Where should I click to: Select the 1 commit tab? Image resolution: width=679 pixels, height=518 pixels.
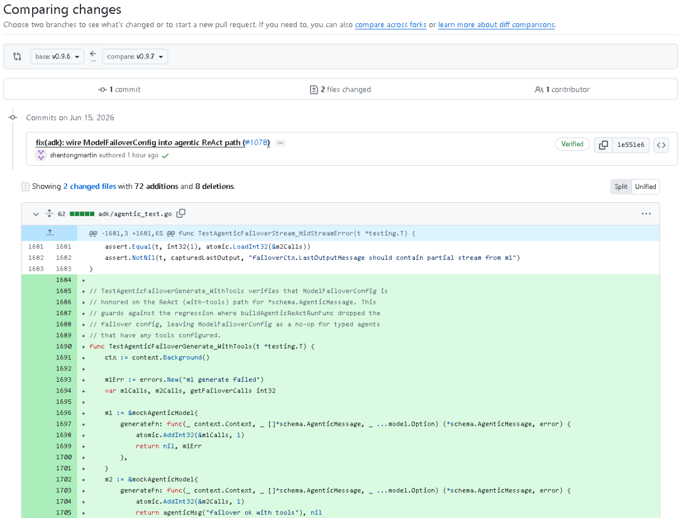pos(119,90)
